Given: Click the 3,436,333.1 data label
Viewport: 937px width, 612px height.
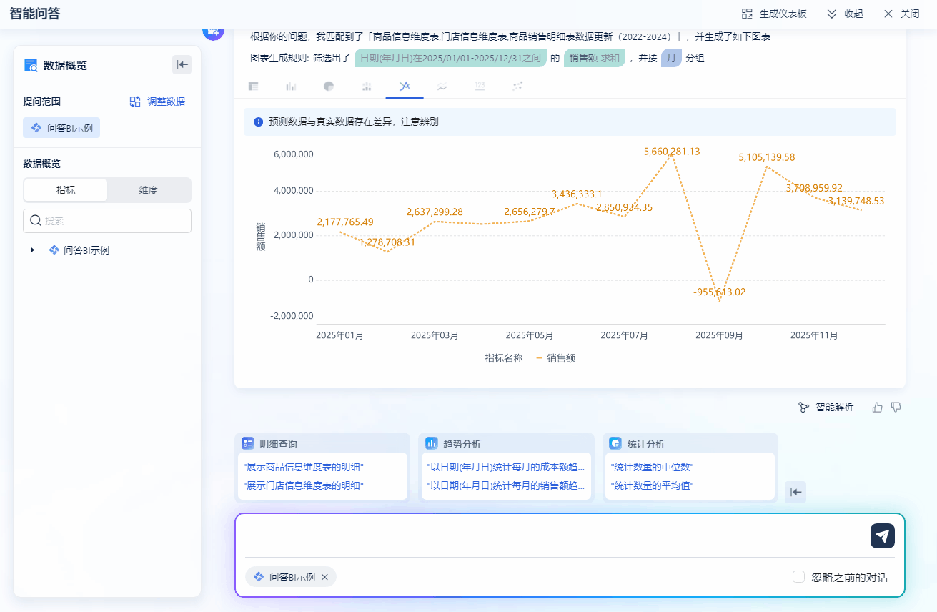Looking at the screenshot, I should click(x=577, y=194).
